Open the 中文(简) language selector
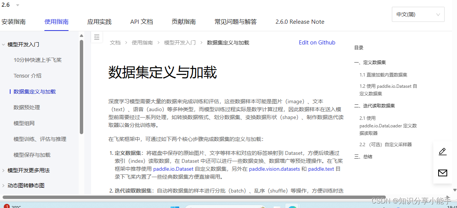Screen dimensions: 457x208 coord(418,14)
